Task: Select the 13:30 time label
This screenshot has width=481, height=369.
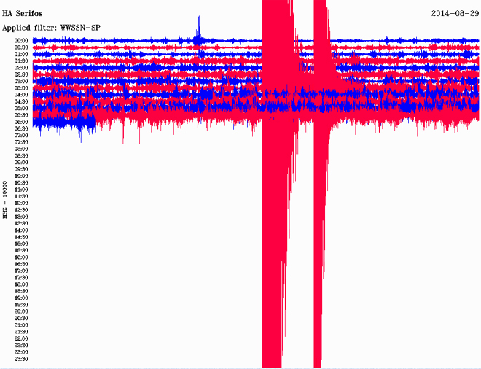Action: pyautogui.click(x=21, y=224)
